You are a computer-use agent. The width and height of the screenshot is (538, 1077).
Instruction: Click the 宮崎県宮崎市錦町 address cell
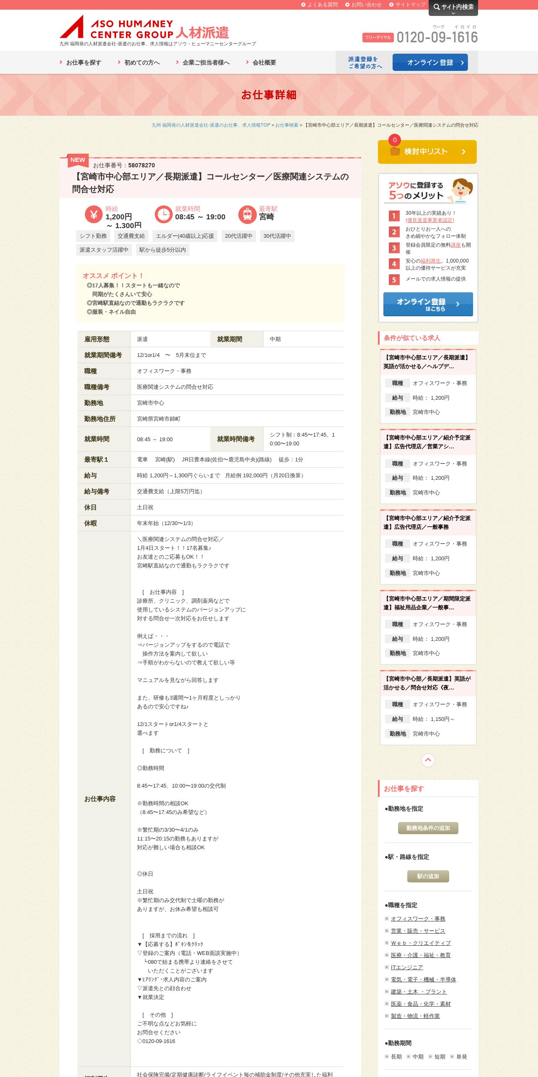[x=237, y=419]
